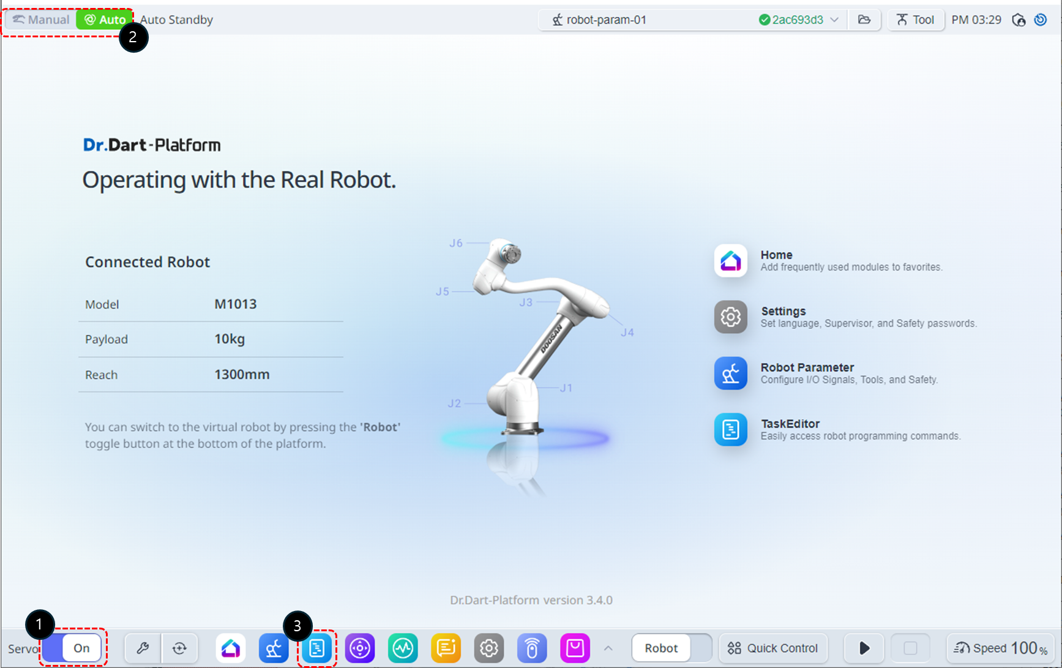Expand the module dock with the up chevron
1062x668 pixels.
point(608,648)
